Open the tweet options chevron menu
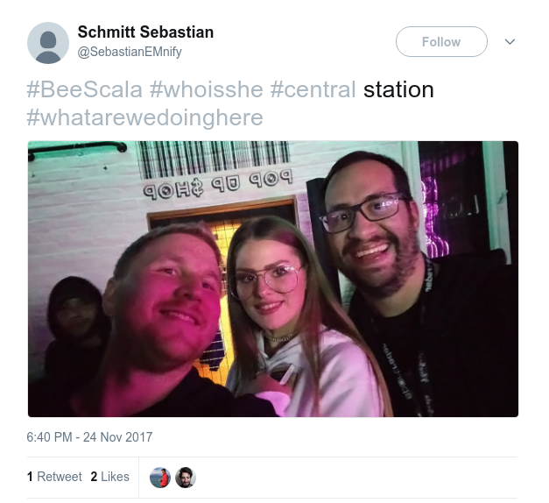The height and width of the screenshot is (503, 549). [510, 42]
